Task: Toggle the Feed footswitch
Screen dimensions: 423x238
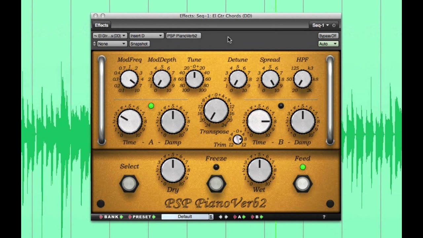Action: (x=302, y=184)
